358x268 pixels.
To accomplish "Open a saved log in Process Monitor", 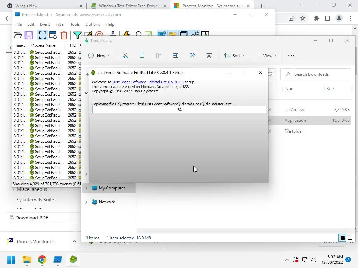I will pos(17,35).
